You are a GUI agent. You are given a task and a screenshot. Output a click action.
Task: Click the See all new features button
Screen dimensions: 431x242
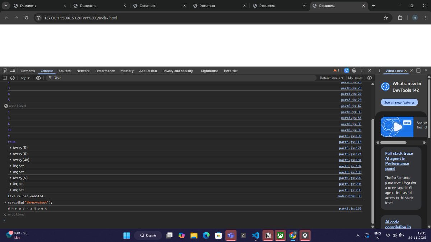pos(399,102)
